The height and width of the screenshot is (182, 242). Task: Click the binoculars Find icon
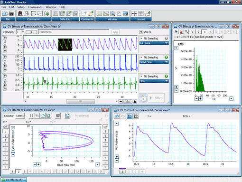click(x=20, y=14)
